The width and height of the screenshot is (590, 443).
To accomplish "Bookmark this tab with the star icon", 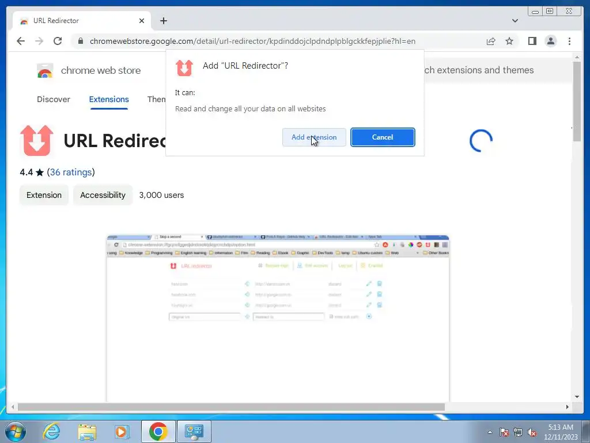I will pos(509,41).
